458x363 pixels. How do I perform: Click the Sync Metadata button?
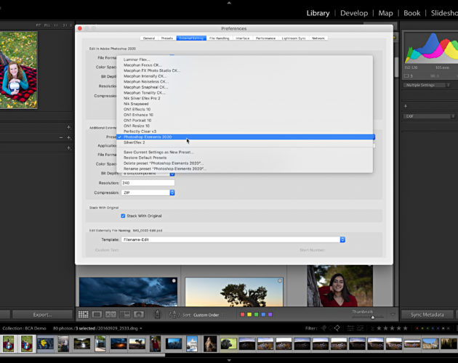click(427, 315)
